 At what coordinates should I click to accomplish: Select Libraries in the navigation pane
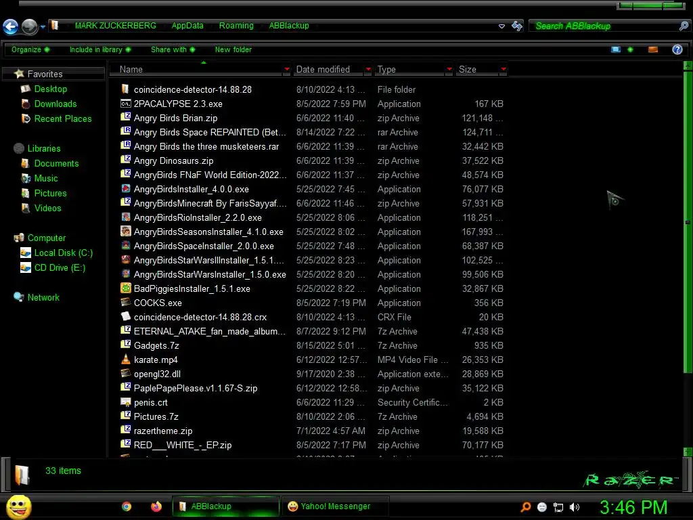pyautogui.click(x=44, y=148)
